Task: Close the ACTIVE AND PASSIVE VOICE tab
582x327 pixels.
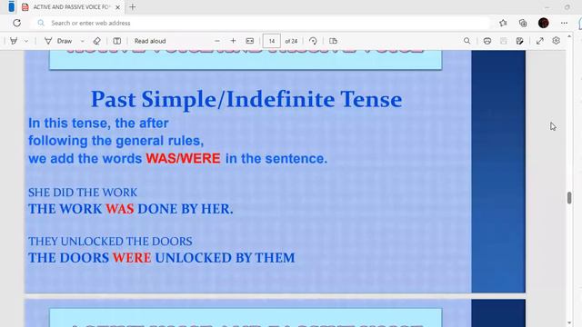Action: click(117, 7)
